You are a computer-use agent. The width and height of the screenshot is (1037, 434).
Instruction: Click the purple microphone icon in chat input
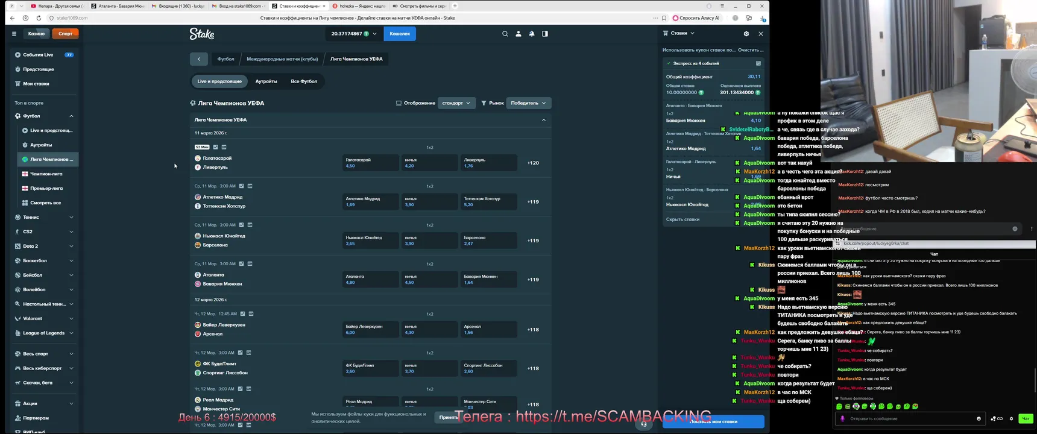tap(842, 418)
